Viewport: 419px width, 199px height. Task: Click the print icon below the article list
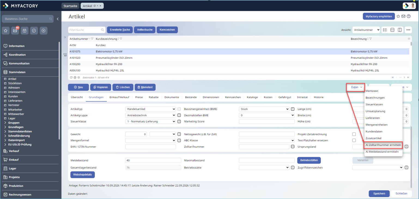click(x=75, y=77)
